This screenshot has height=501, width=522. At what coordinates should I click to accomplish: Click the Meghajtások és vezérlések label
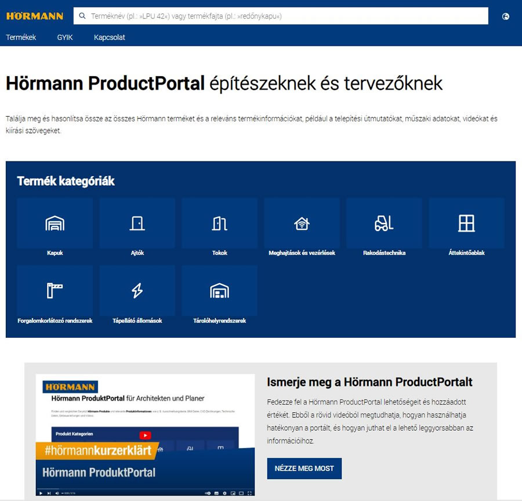(302, 253)
